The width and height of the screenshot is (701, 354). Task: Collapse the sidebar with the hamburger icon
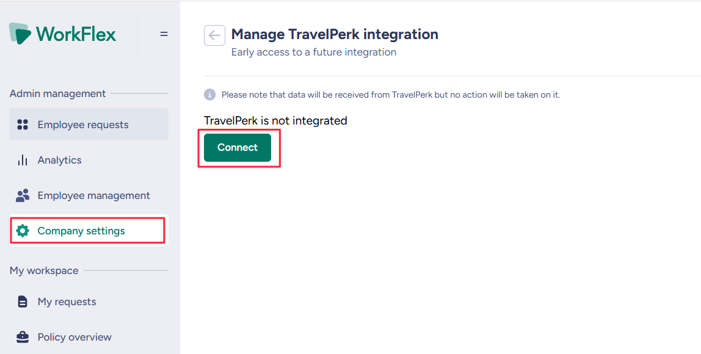[164, 34]
